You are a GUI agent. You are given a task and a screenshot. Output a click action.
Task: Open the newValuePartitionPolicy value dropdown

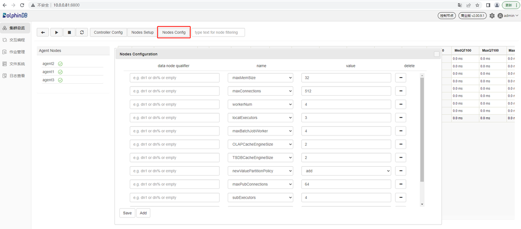click(346, 171)
